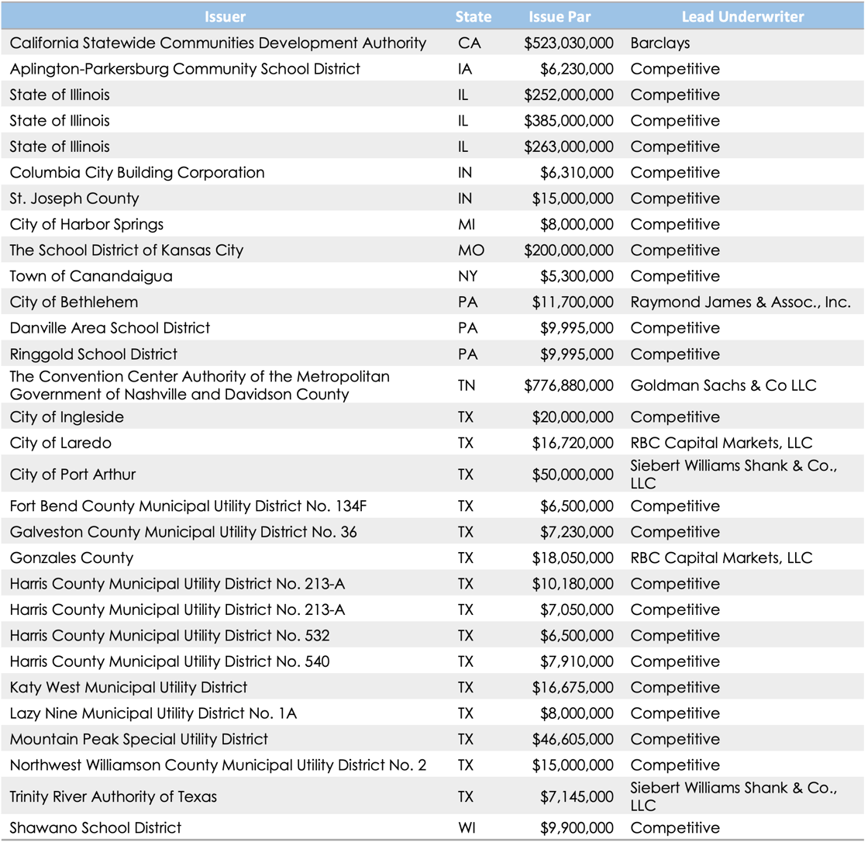The image size is (868, 846).
Task: Select the Barclays underwriter cell
Action: pyautogui.click(x=660, y=43)
